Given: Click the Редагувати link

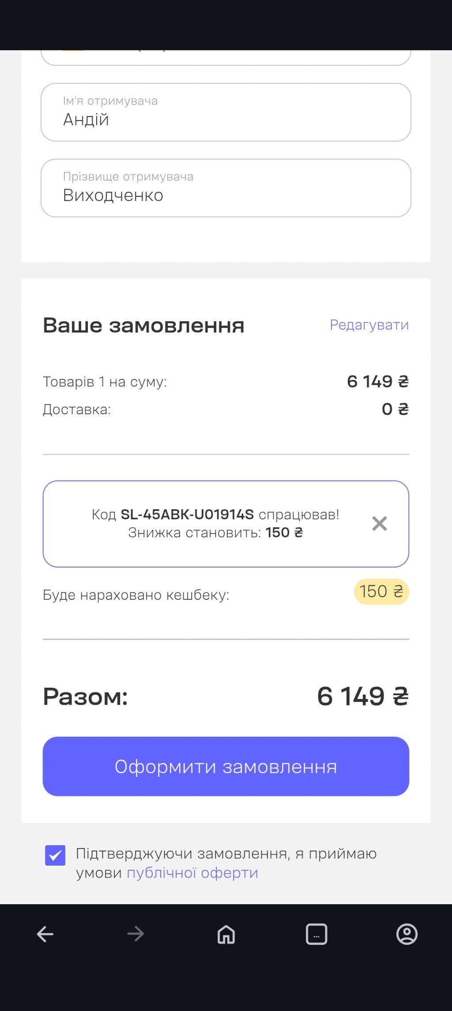Looking at the screenshot, I should coord(369,325).
